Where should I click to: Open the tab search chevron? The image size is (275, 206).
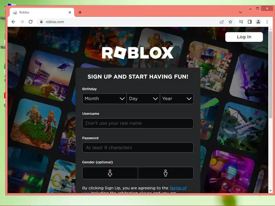point(240,12)
